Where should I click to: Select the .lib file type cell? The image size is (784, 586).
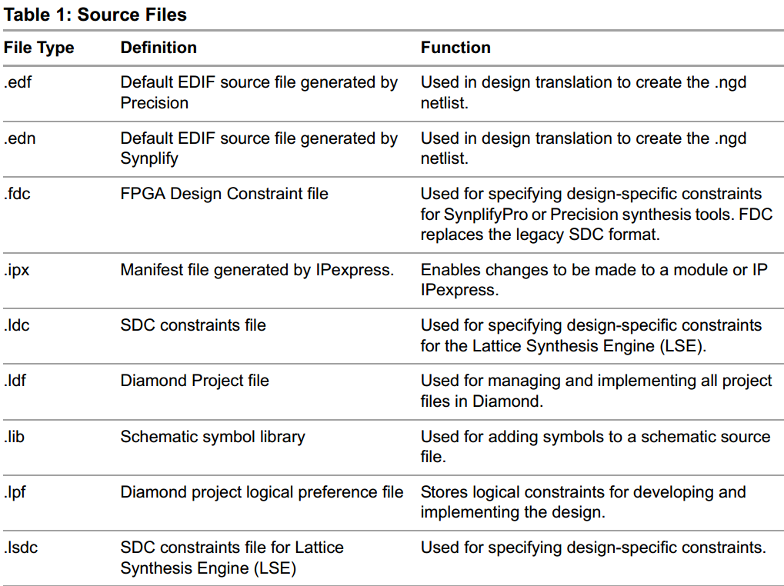[x=15, y=437]
